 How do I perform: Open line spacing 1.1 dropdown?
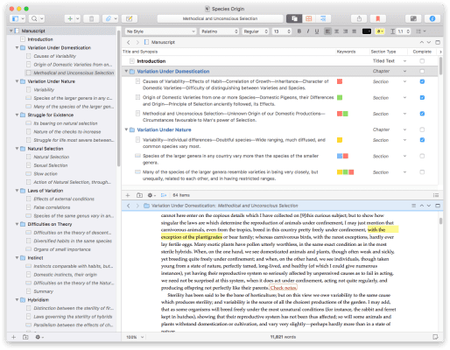point(400,31)
